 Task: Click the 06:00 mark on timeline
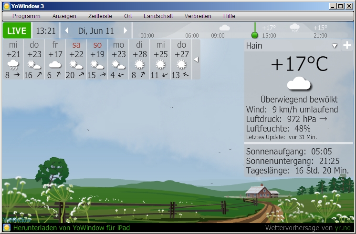(x=192, y=36)
